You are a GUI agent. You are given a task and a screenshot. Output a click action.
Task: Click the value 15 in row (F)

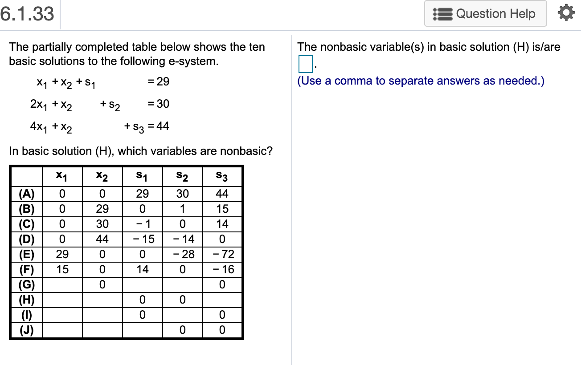coord(62,269)
